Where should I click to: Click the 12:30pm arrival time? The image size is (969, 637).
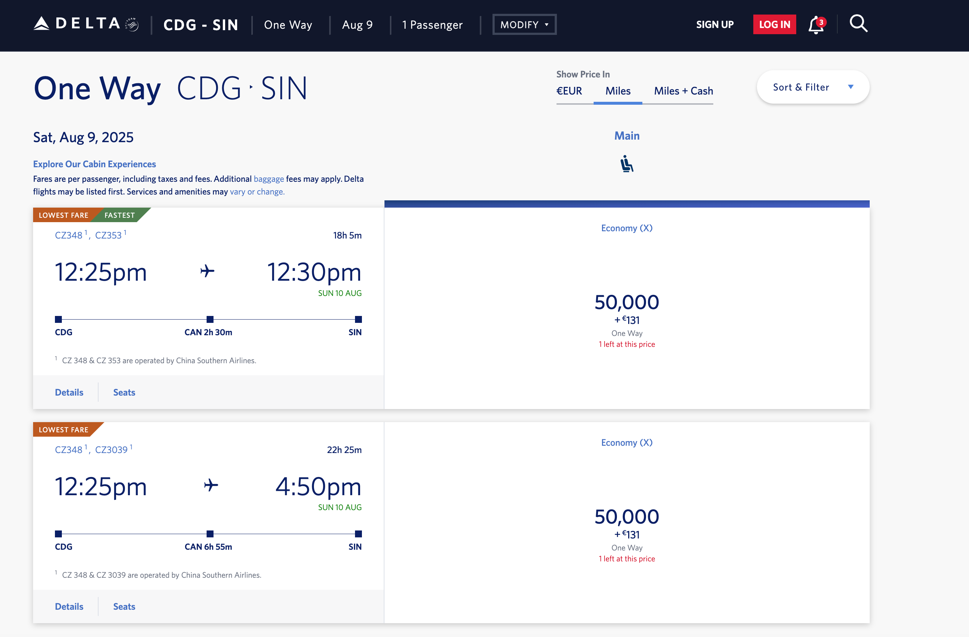tap(314, 272)
